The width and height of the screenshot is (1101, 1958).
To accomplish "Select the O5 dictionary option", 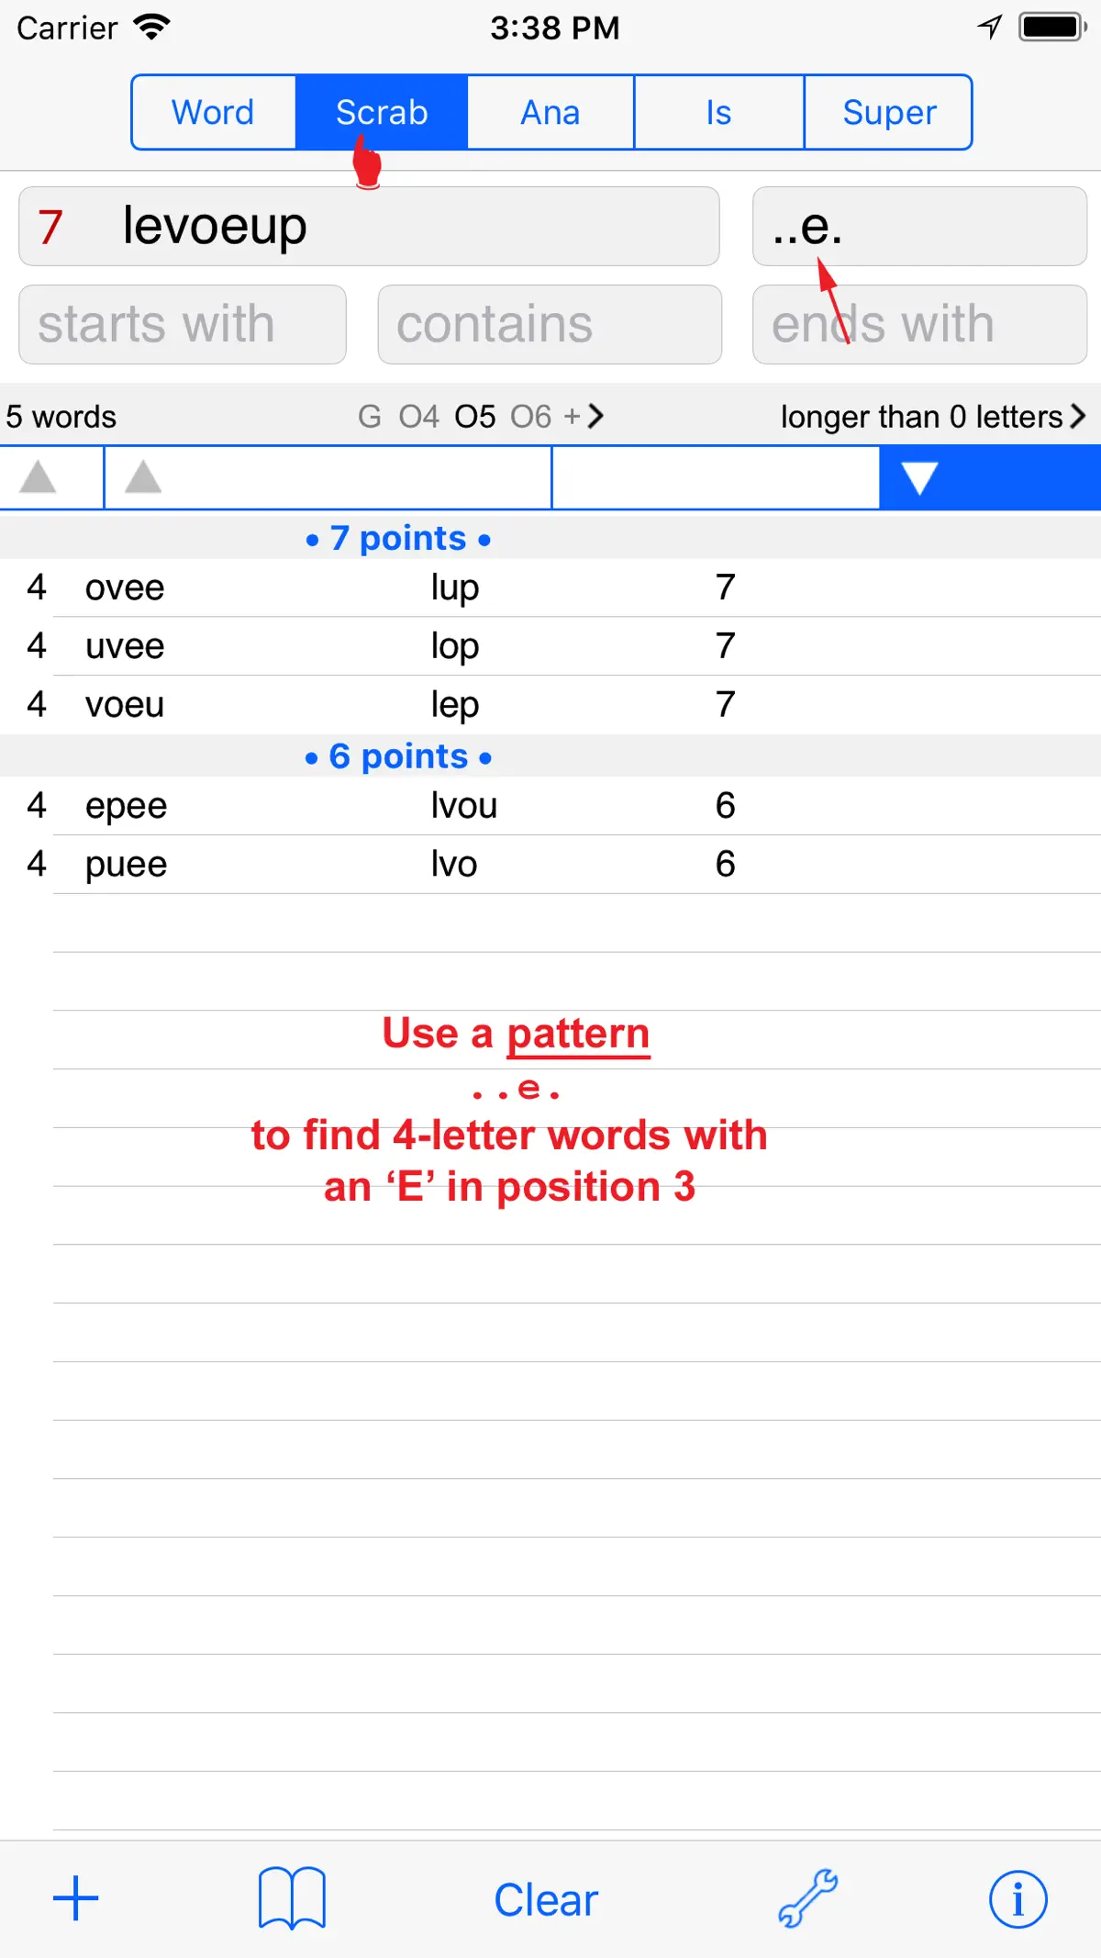I will pos(475,417).
